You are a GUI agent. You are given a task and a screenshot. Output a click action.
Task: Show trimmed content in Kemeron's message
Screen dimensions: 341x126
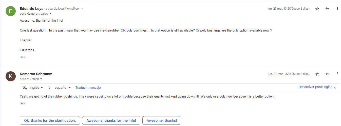[x=23, y=103]
